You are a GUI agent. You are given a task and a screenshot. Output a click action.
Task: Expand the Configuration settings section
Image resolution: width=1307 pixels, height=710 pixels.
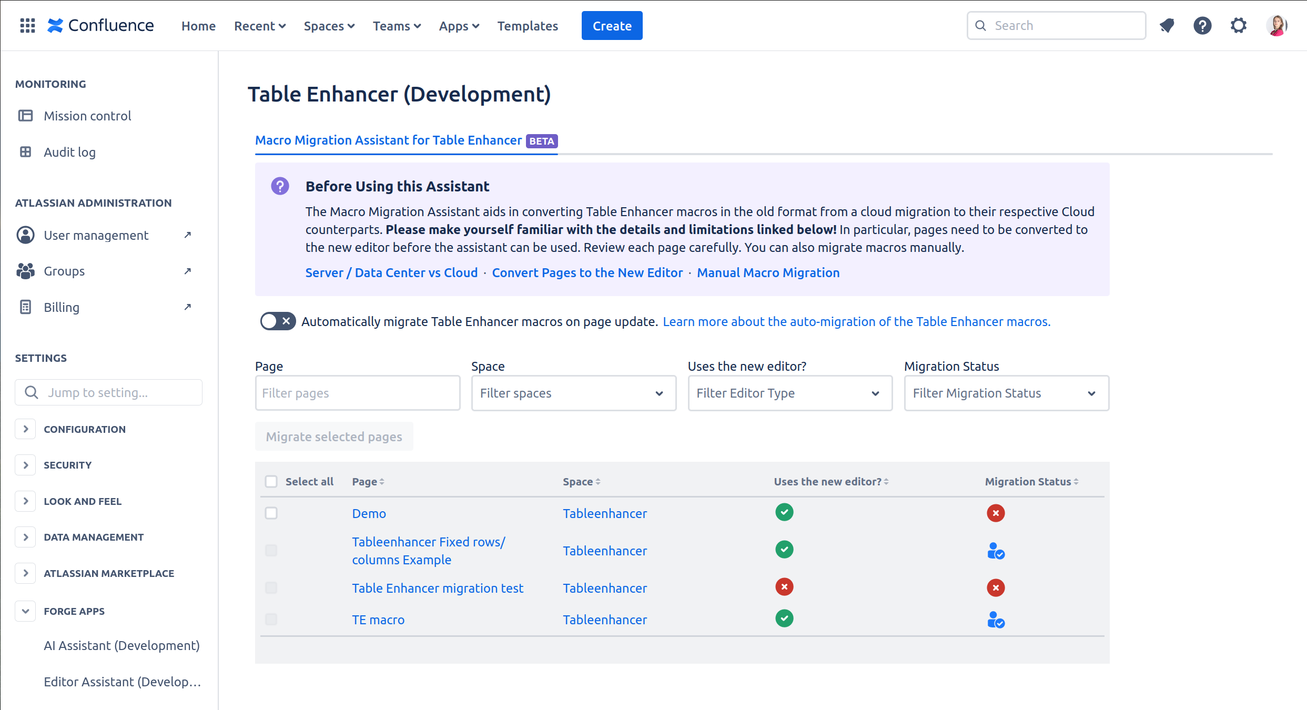(x=25, y=429)
